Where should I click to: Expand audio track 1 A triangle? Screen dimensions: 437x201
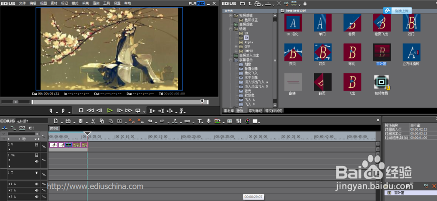(x=9, y=184)
